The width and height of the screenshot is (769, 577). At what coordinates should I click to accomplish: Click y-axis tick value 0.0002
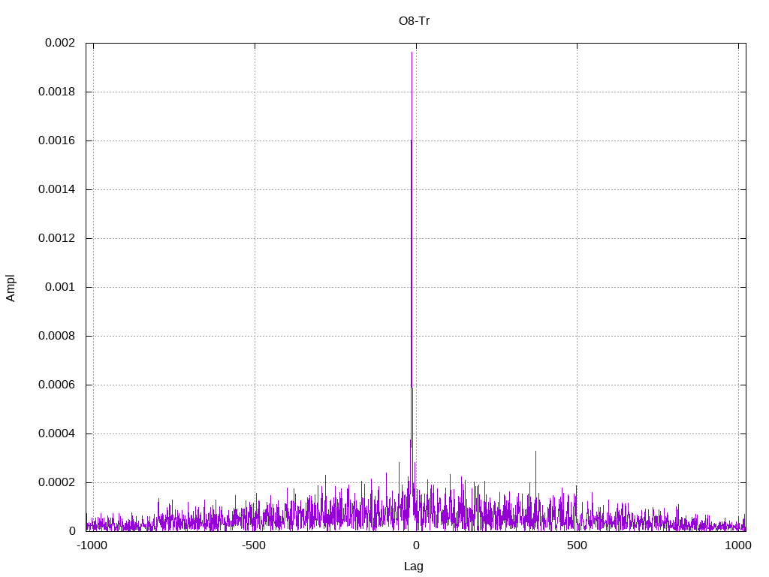(x=57, y=482)
